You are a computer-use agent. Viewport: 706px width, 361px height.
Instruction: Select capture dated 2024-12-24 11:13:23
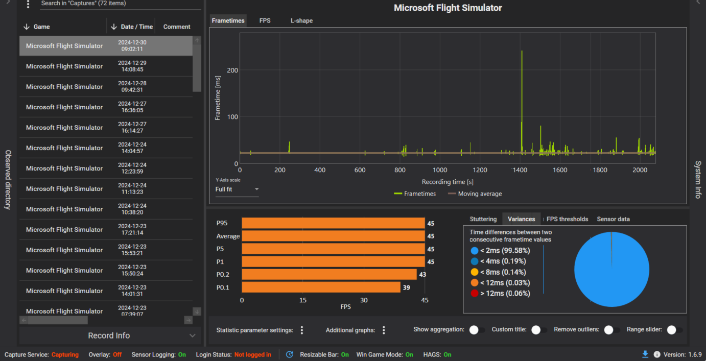coord(106,189)
